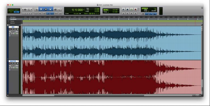Click the horizontal scrollbar at bottom
The width and height of the screenshot is (210, 106).
(x=99, y=95)
